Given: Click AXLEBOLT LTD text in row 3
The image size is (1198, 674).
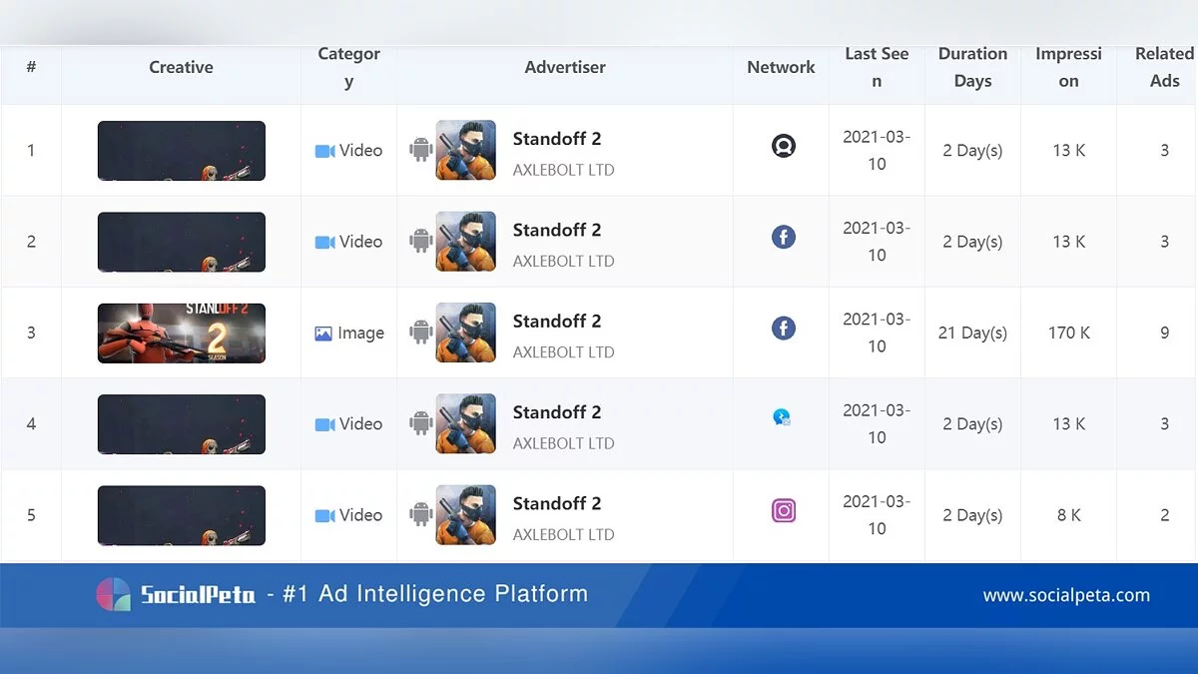Looking at the screenshot, I should [563, 351].
